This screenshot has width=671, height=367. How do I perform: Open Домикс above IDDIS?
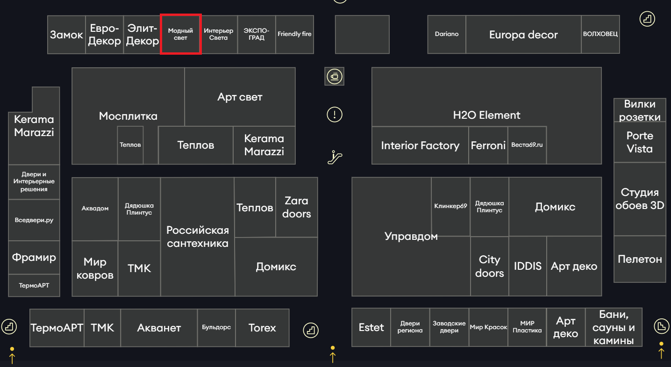555,207
